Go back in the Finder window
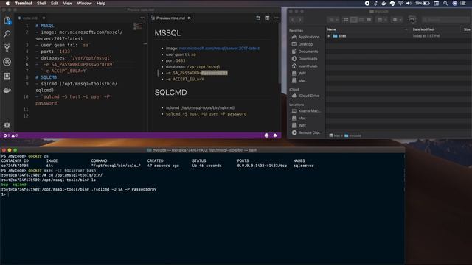 pos(293,20)
